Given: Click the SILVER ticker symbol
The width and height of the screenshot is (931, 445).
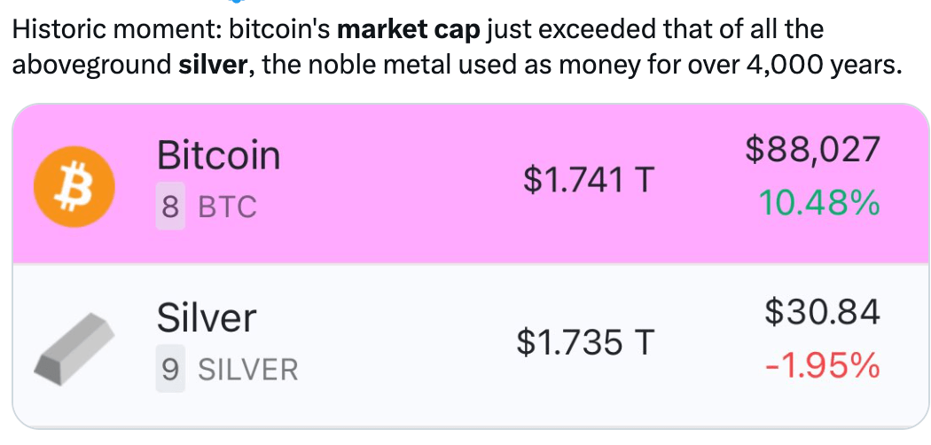Looking at the screenshot, I should click(x=247, y=369).
